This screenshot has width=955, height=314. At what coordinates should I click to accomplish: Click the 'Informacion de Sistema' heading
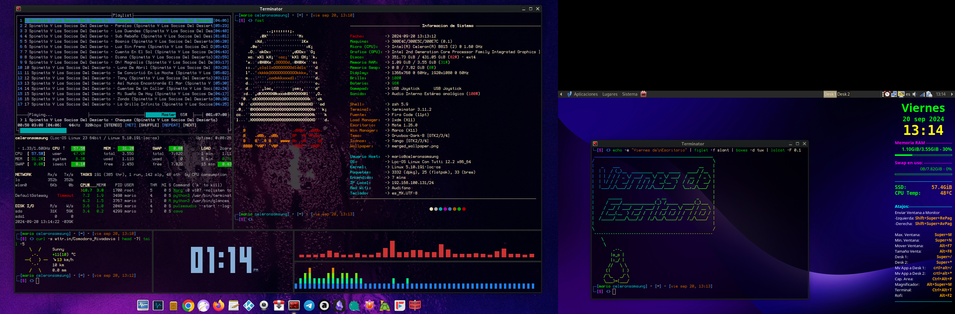(448, 26)
